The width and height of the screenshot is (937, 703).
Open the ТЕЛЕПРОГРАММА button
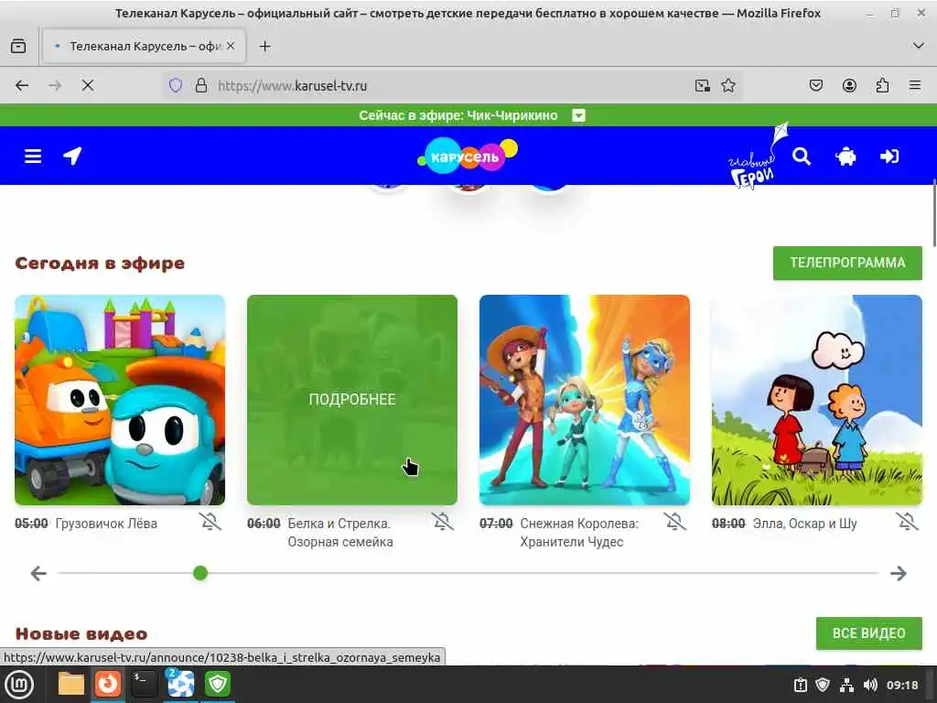(x=847, y=263)
